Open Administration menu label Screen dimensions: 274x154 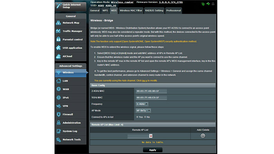click(72, 123)
